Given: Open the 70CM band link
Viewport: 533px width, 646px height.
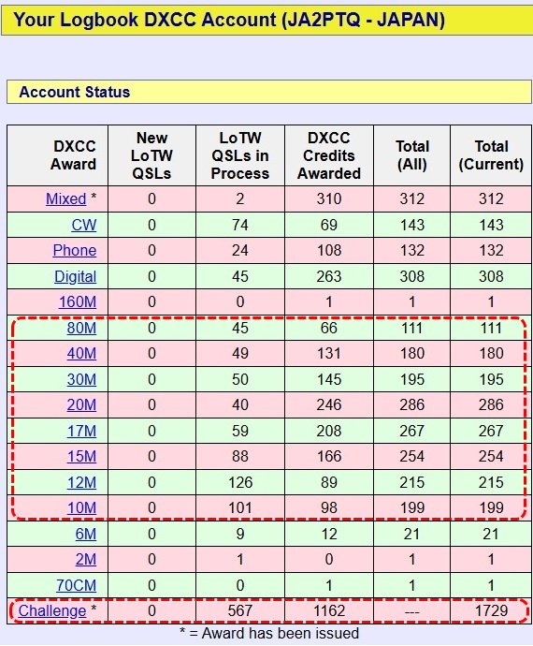Looking at the screenshot, I should pyautogui.click(x=76, y=585).
